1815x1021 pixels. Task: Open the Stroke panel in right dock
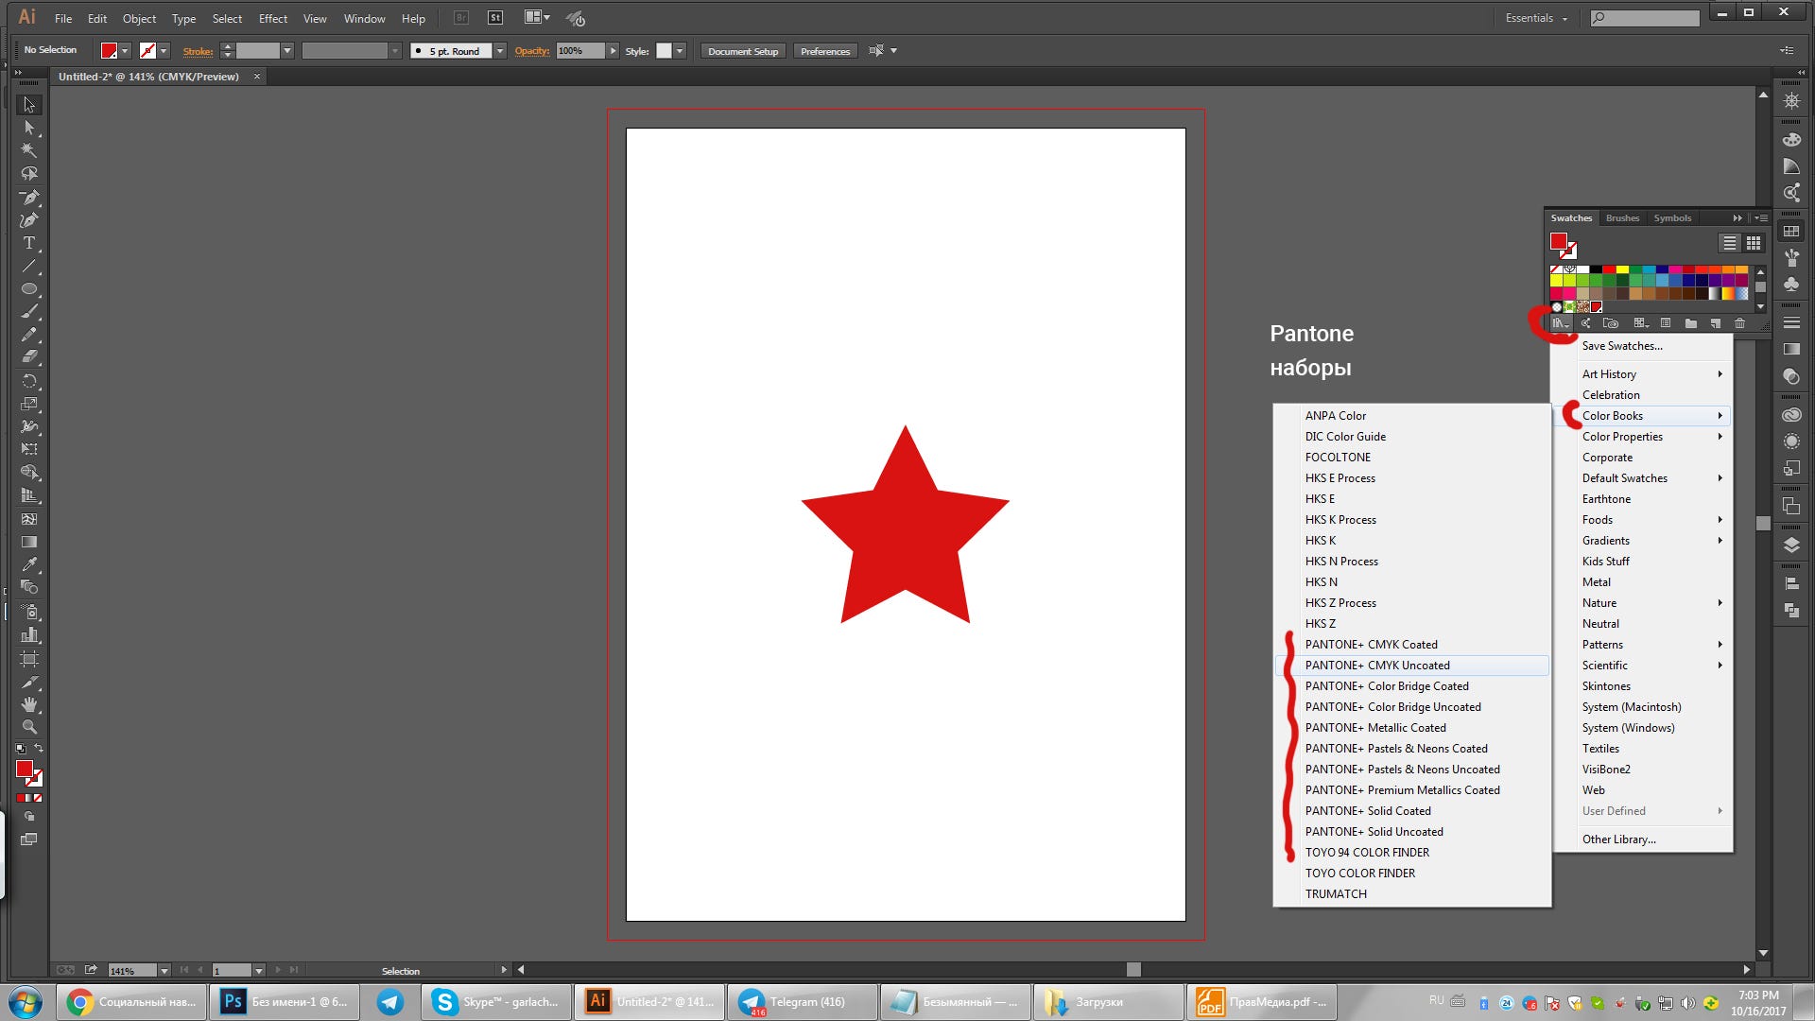pyautogui.click(x=1791, y=323)
